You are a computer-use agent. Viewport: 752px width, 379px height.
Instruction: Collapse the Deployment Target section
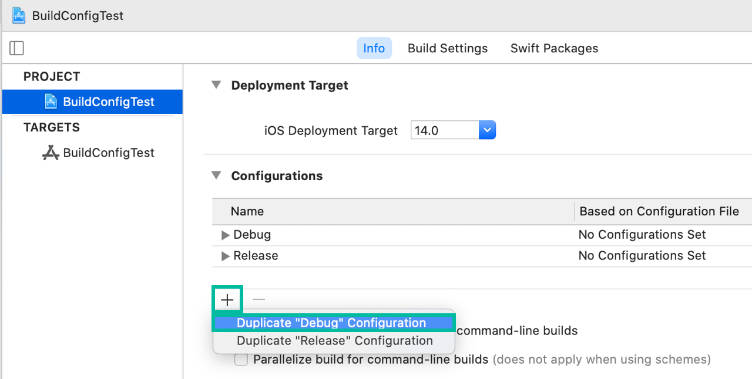tap(216, 85)
